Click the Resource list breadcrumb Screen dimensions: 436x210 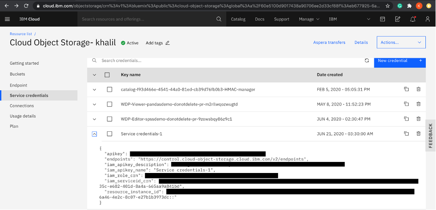(x=21, y=34)
